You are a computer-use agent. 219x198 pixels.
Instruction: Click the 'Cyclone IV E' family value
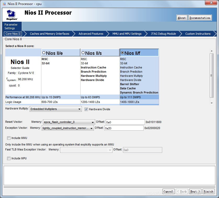[26, 73]
